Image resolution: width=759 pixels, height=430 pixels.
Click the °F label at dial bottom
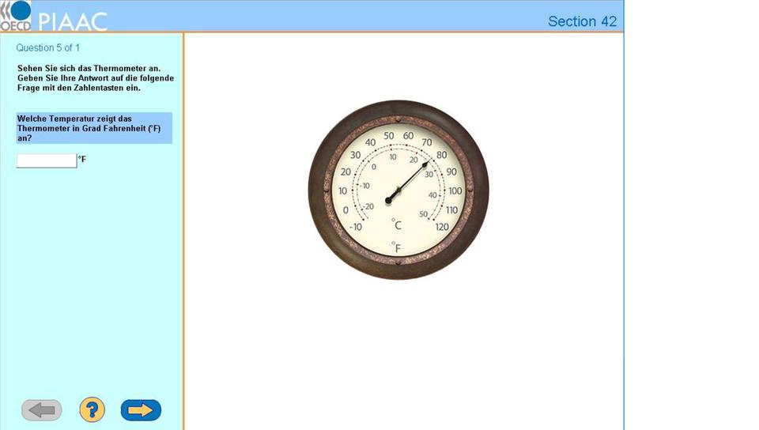point(396,247)
